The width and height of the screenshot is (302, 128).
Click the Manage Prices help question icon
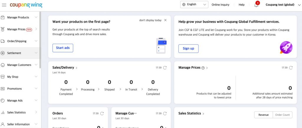(203, 68)
